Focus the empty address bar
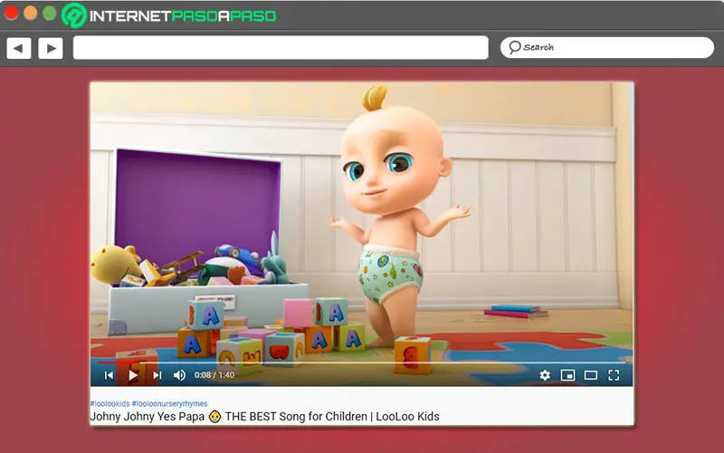This screenshot has height=453, width=724. point(281,48)
